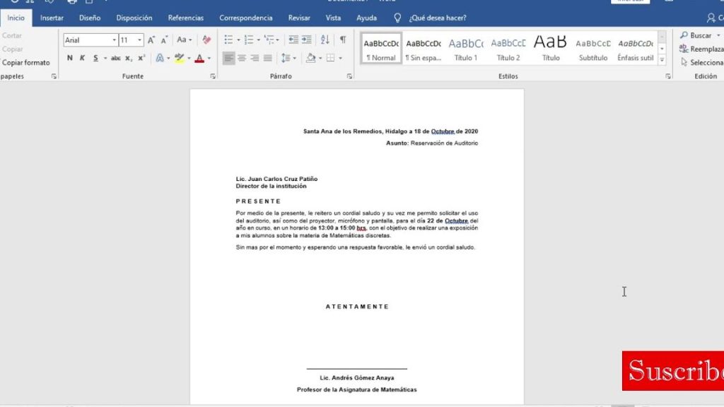This screenshot has height=407, width=724.
Task: Start a numbered list
Action: [x=249, y=40]
